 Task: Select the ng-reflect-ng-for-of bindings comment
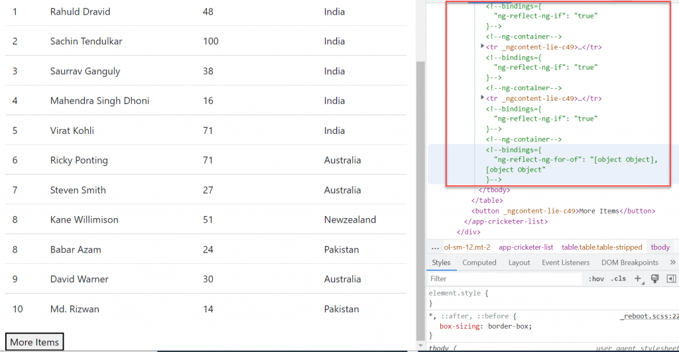572,164
